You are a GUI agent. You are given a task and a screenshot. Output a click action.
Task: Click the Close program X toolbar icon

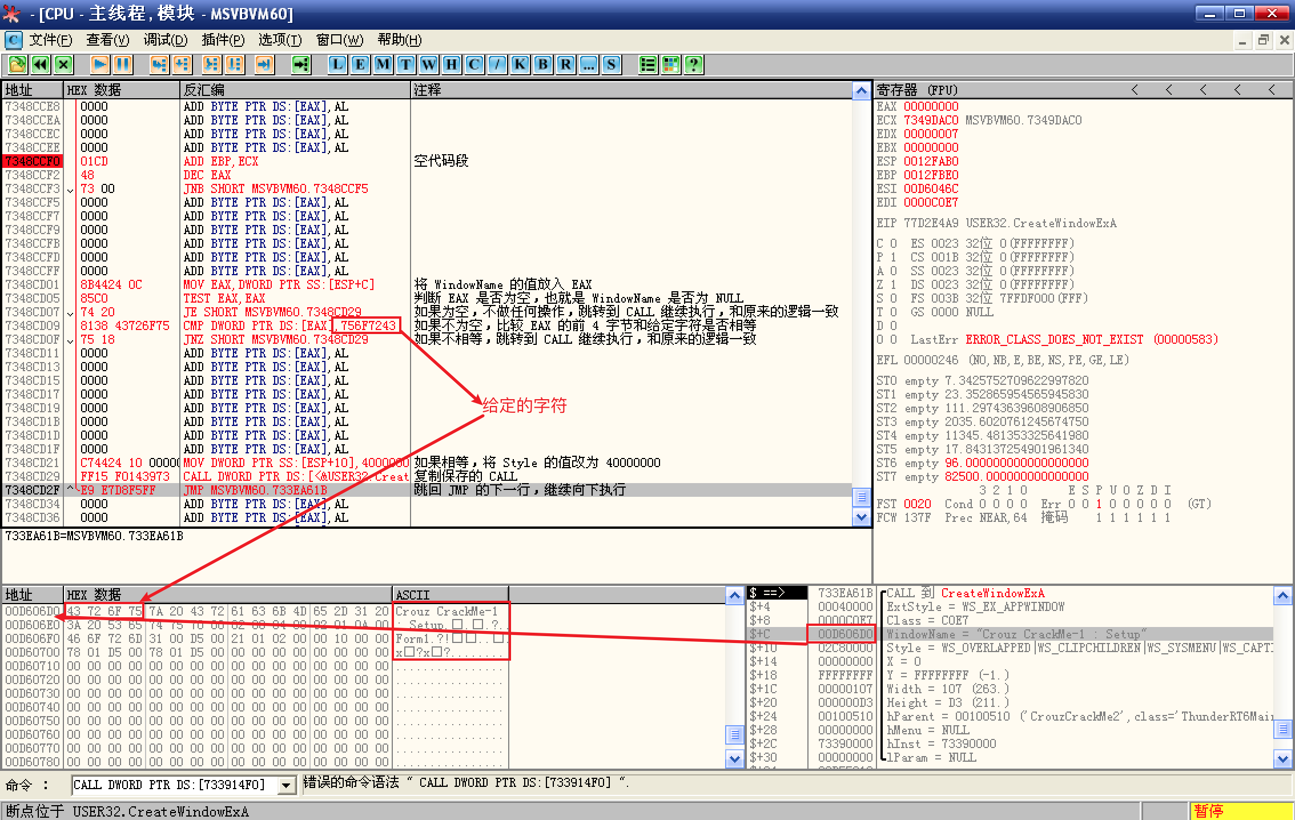pos(63,64)
